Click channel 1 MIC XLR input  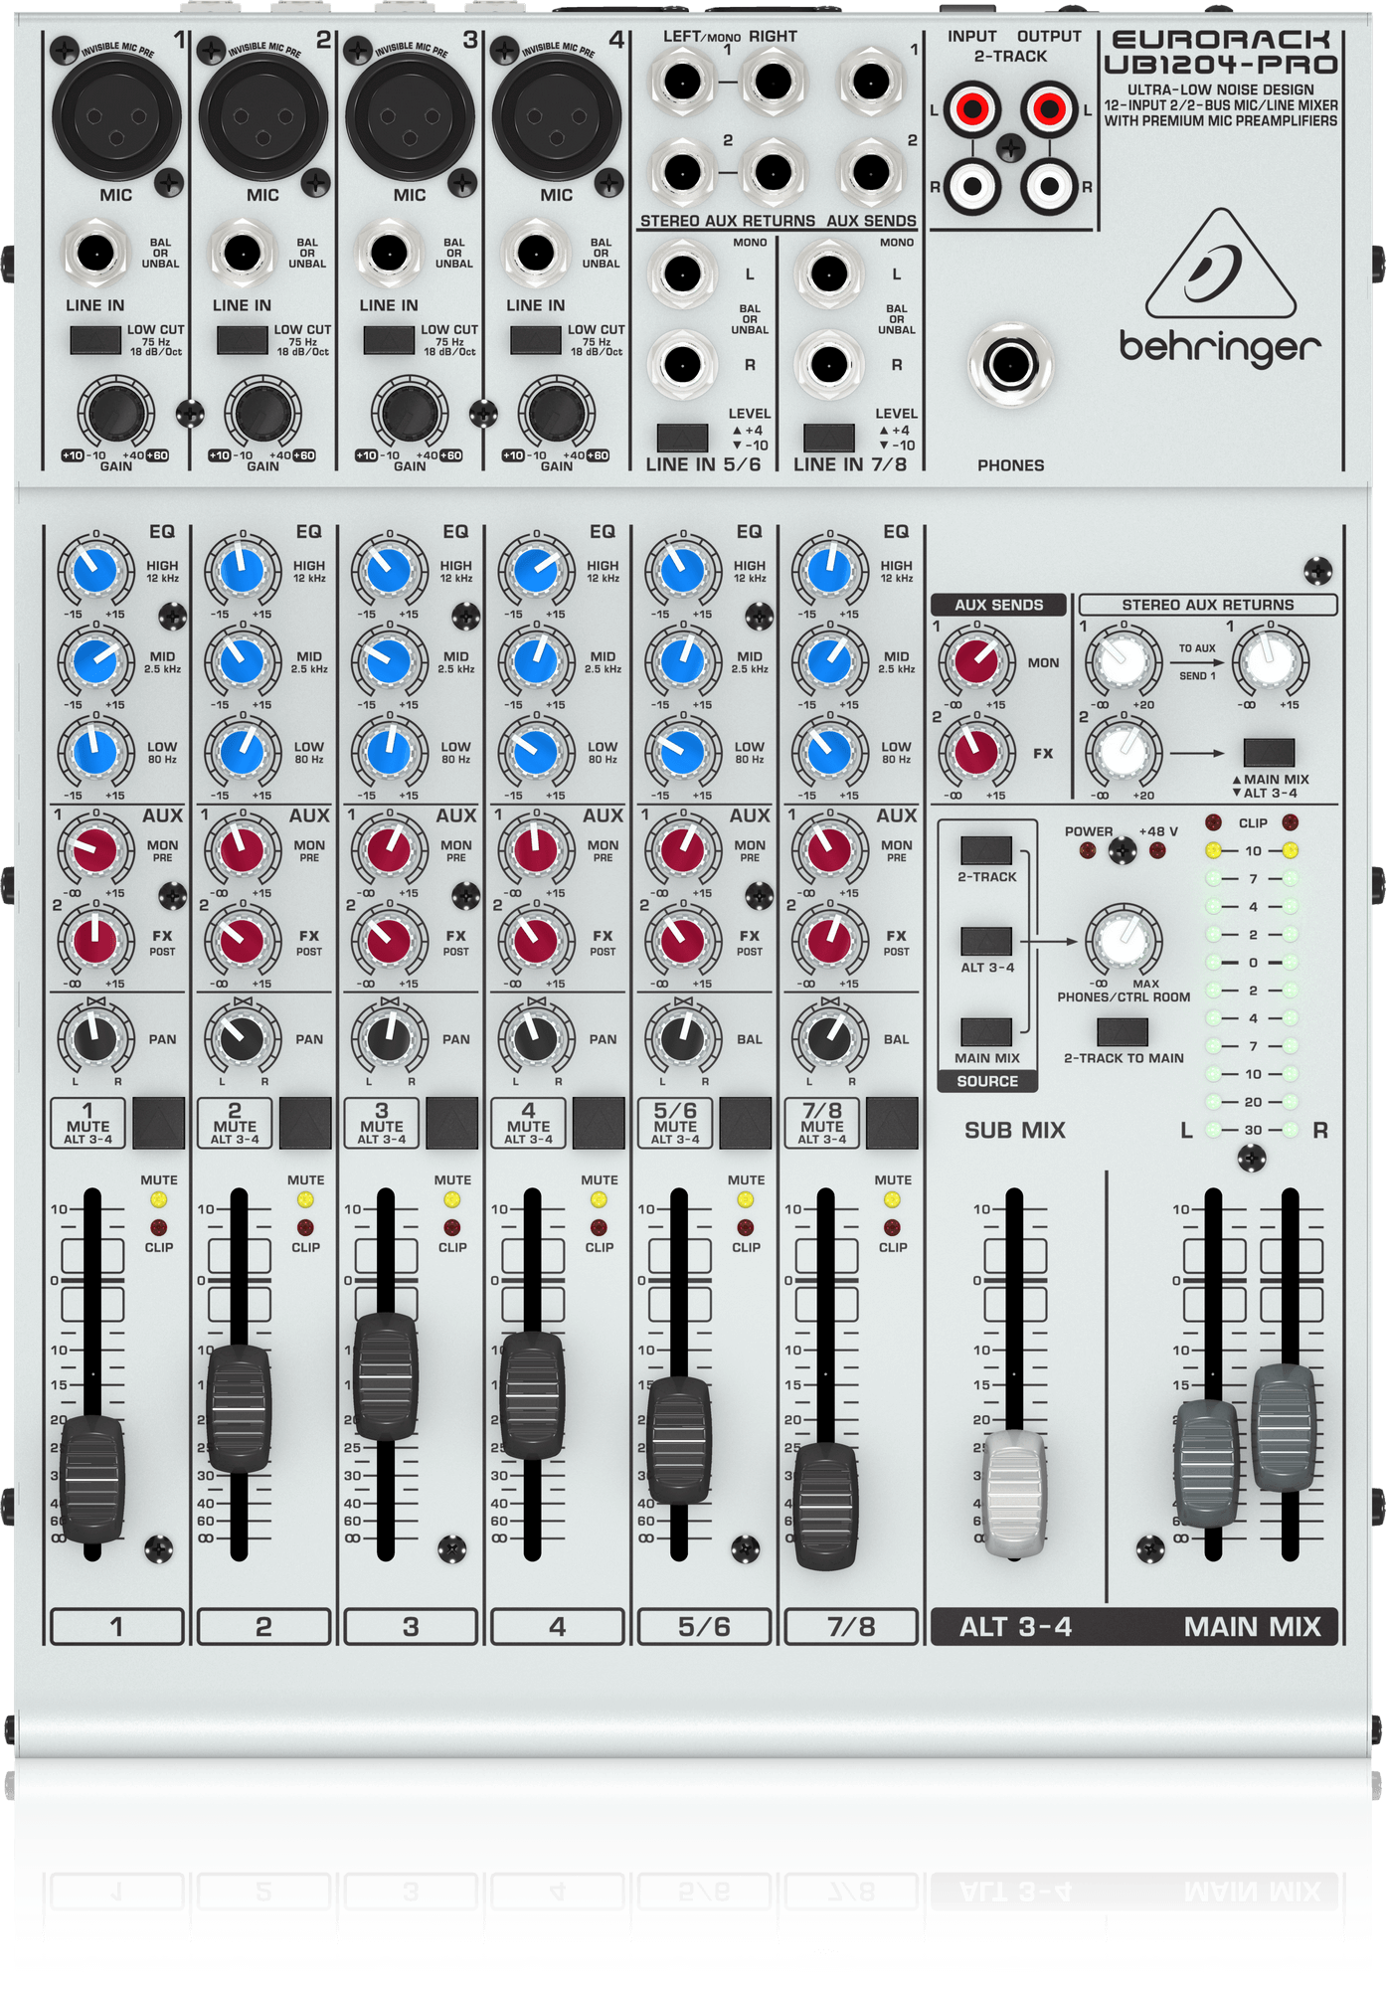coord(115,115)
